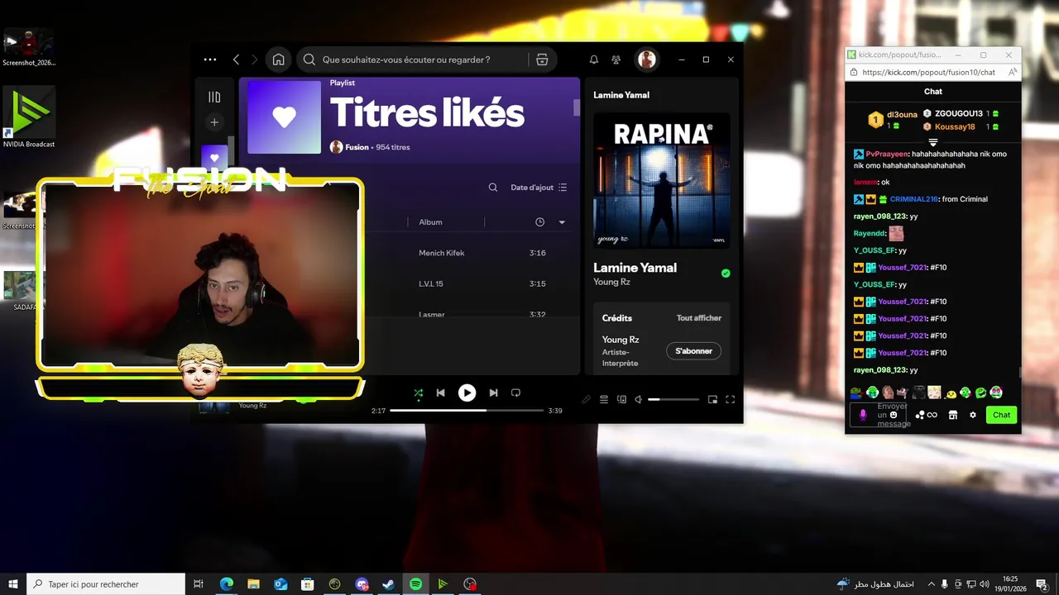This screenshot has height=595, width=1059.
Task: Click S'abonner to follow Young Rz
Action: coord(693,351)
